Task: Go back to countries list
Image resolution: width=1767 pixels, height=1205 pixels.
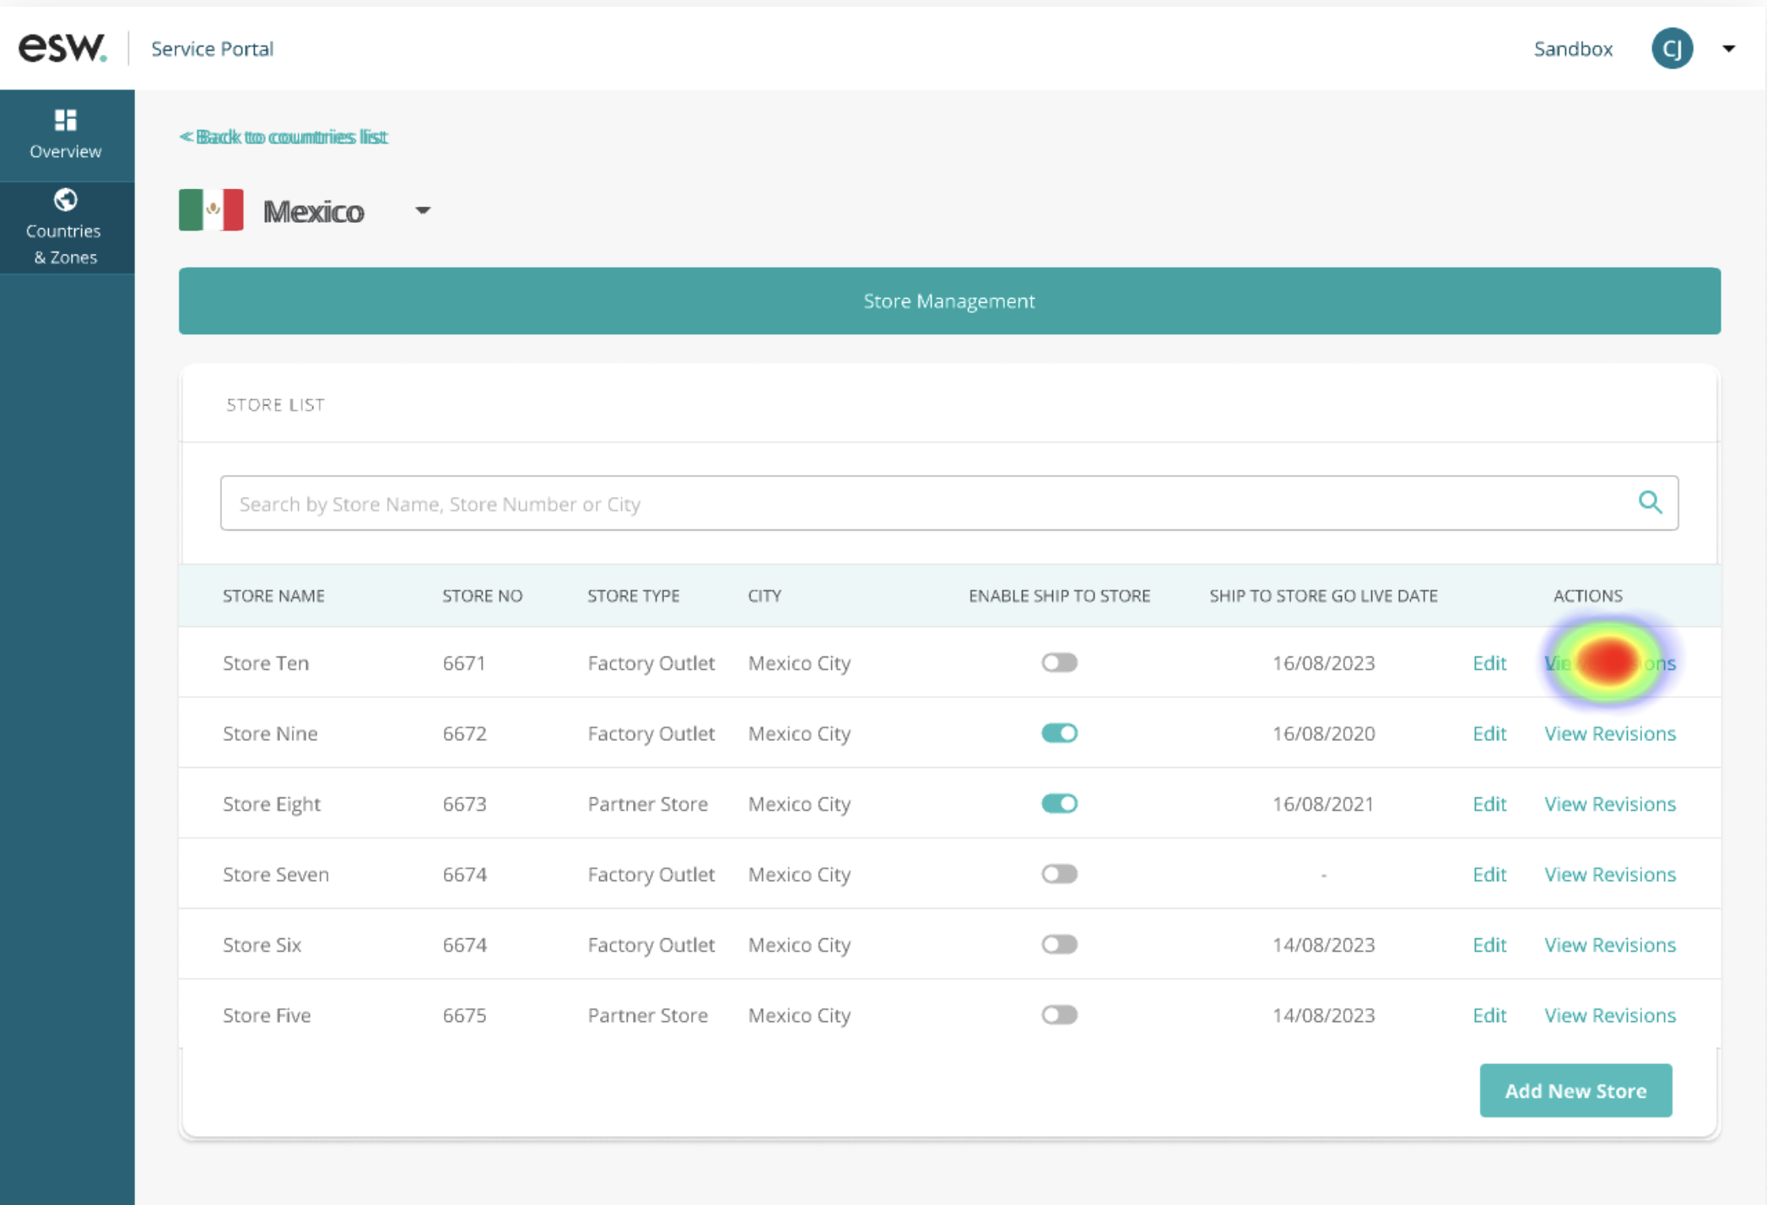Action: (x=284, y=137)
